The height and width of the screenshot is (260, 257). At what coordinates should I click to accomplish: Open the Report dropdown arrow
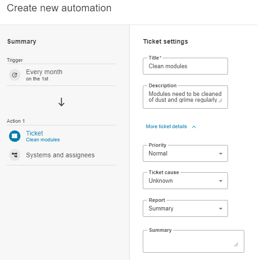pos(220,209)
